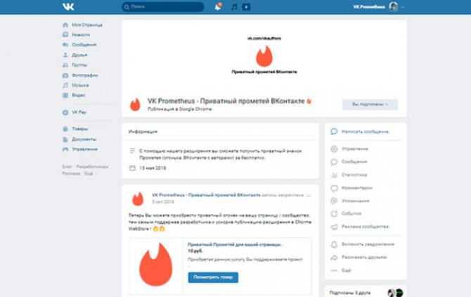This screenshot has width=471, height=297.
Task: Click pinned post author name link
Action: (206, 195)
